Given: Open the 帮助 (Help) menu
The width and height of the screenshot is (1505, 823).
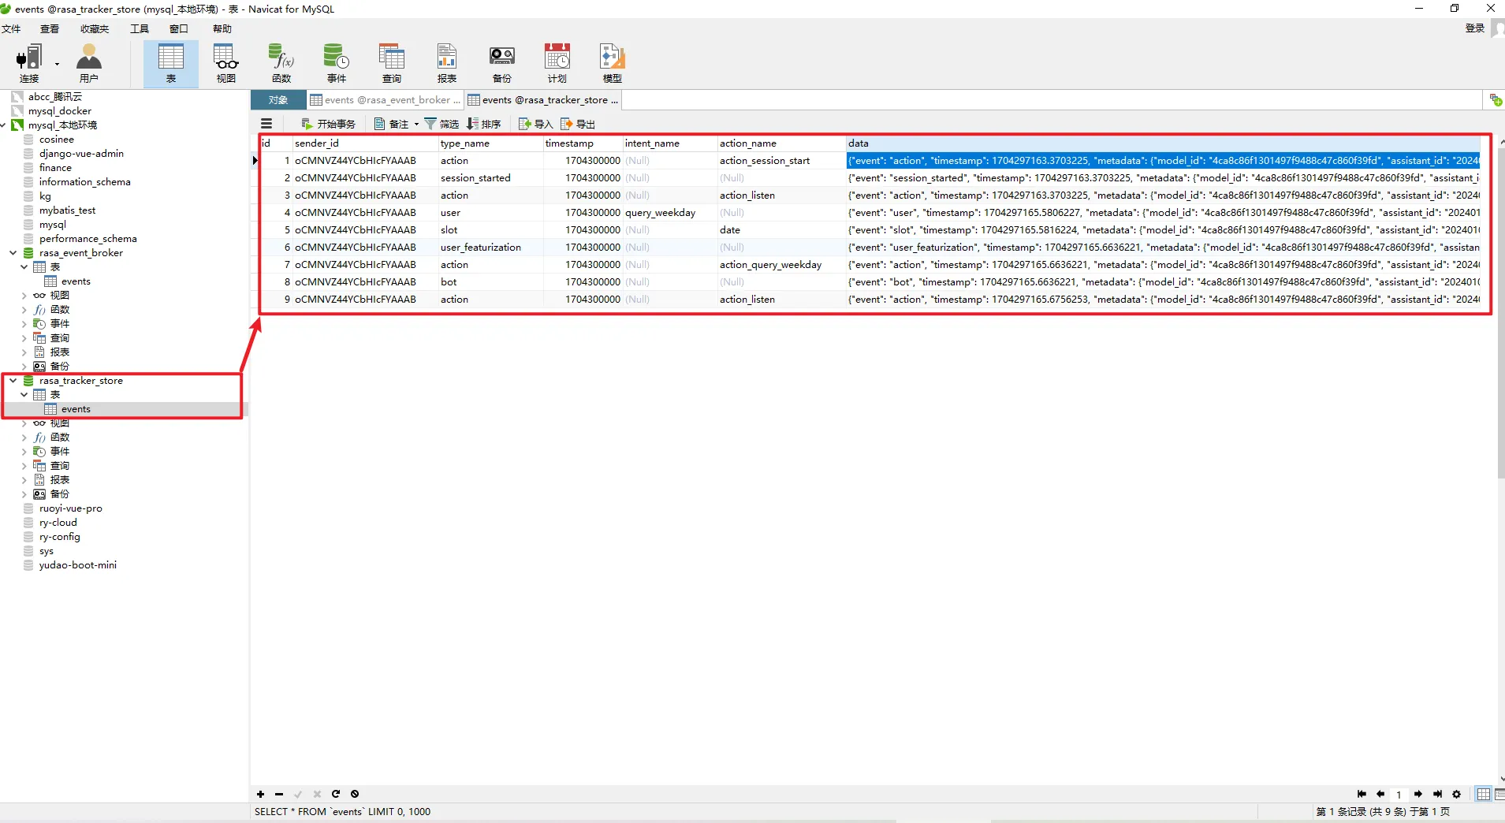Looking at the screenshot, I should [x=222, y=28].
